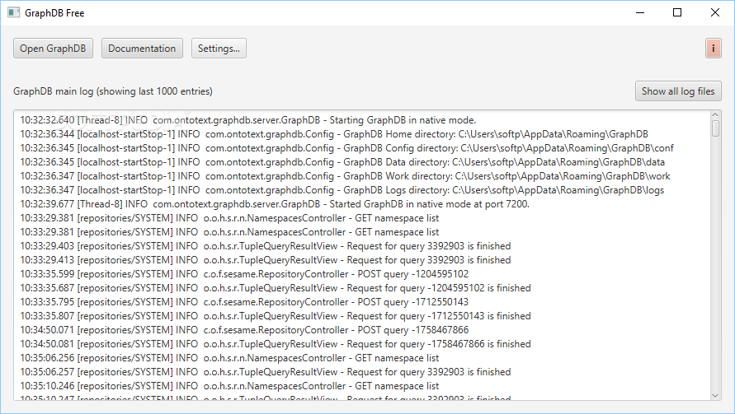This screenshot has width=735, height=414.
Task: Open GraphDB workbench button
Action: click(x=53, y=49)
